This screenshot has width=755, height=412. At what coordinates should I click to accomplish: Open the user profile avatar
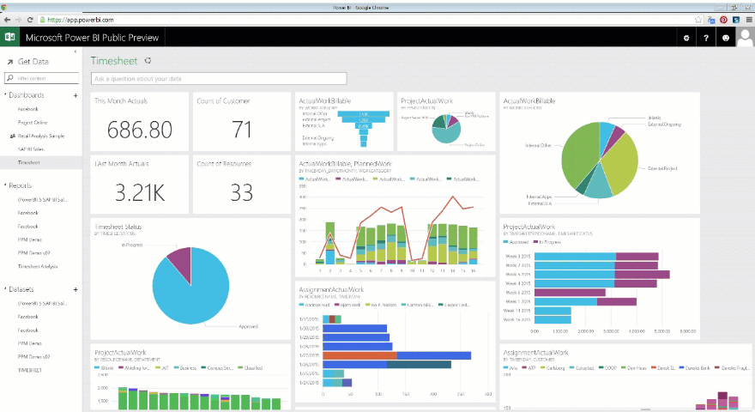745,38
